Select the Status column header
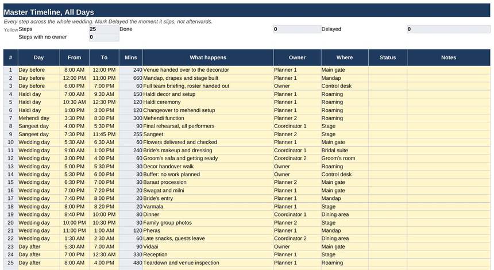Viewport: 494px width, 270px height. pos(388,57)
